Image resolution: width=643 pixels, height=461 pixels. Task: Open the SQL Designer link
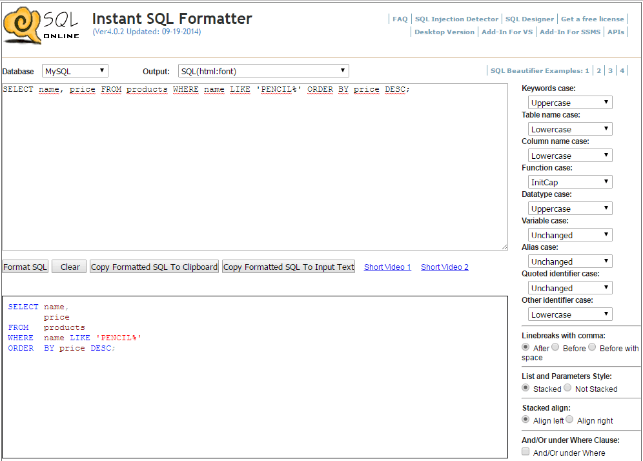coord(529,19)
